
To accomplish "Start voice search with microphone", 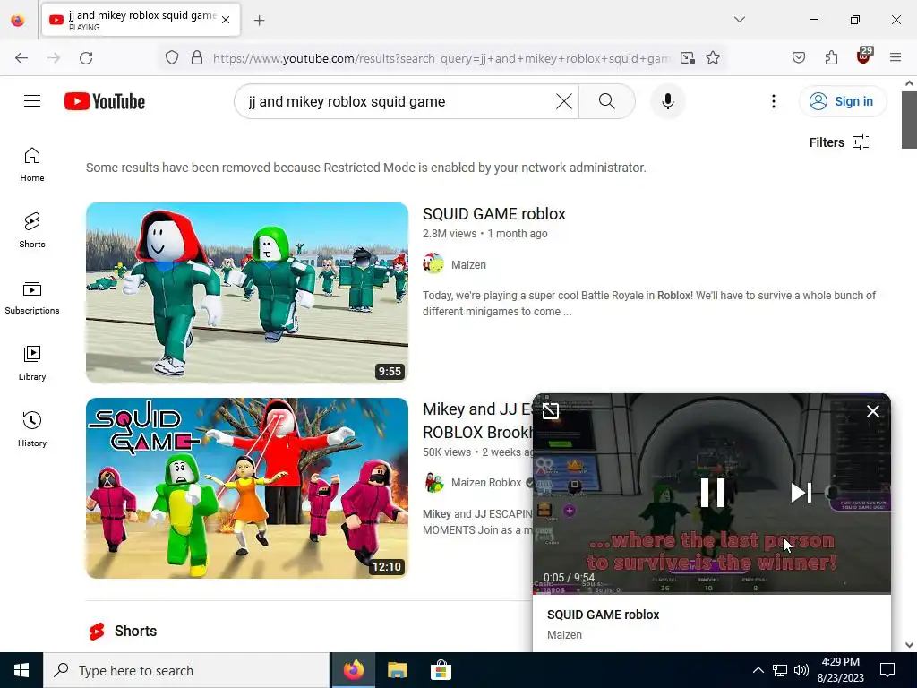I will [668, 101].
